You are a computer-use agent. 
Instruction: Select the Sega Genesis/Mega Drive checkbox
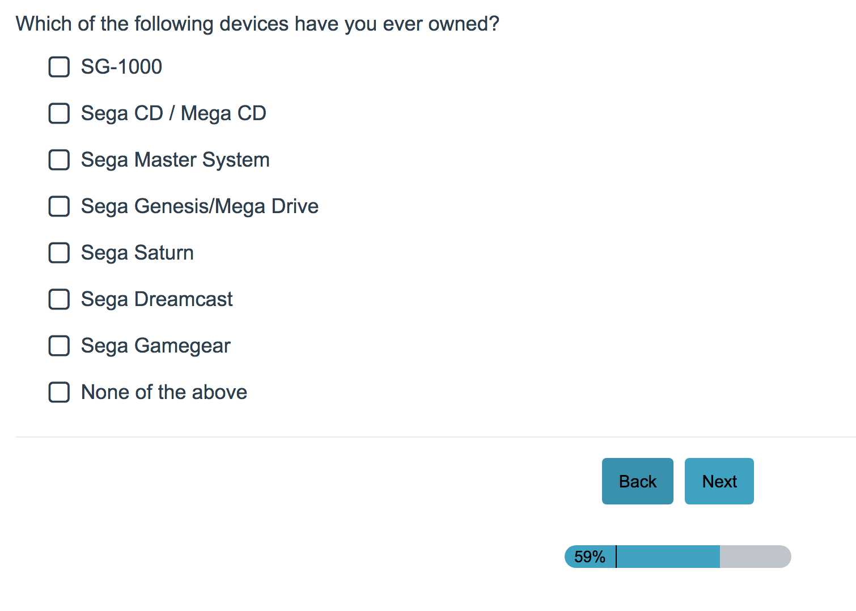coord(59,206)
